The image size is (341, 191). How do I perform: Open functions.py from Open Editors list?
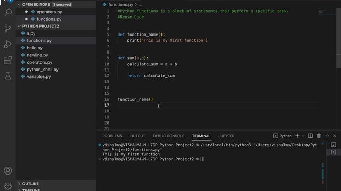click(49, 19)
